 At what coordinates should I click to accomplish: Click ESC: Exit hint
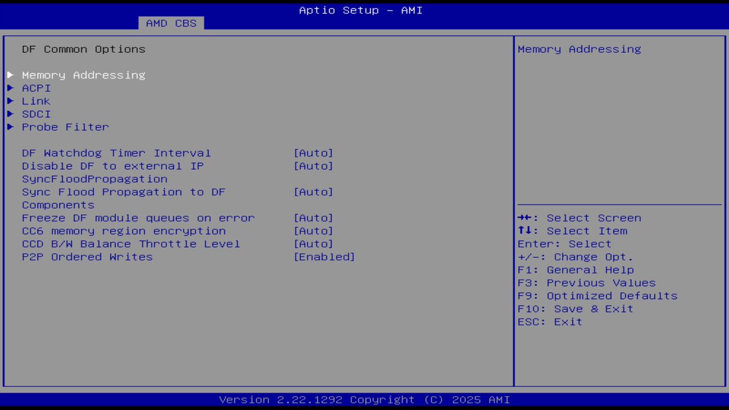click(550, 323)
